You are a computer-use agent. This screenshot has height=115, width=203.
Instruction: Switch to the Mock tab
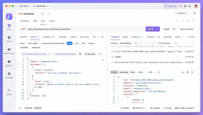coord(52,21)
